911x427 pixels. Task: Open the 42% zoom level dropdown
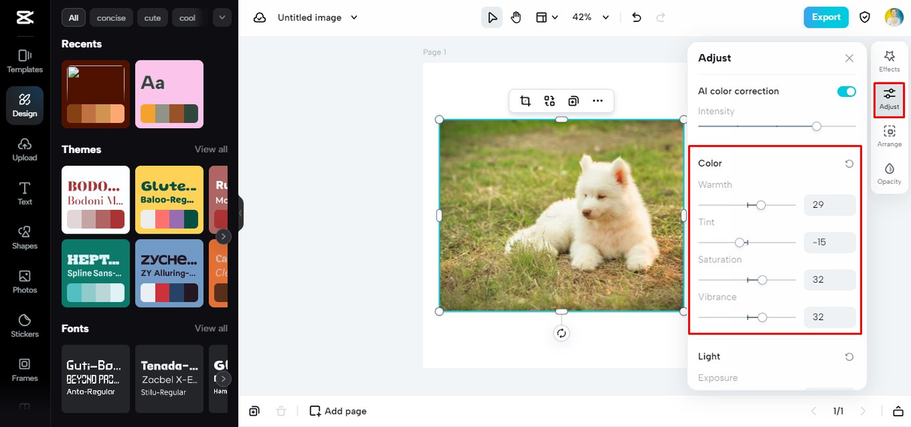[x=591, y=17]
